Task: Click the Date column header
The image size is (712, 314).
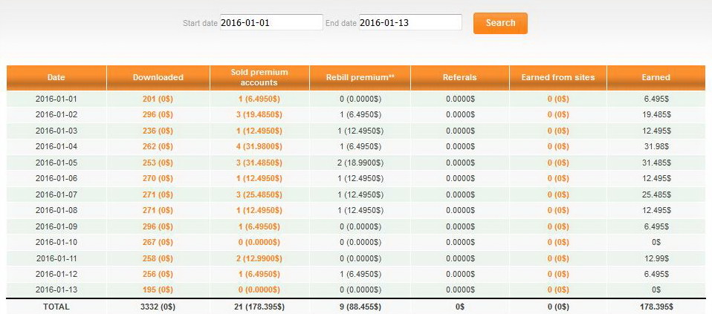Action: [56, 77]
